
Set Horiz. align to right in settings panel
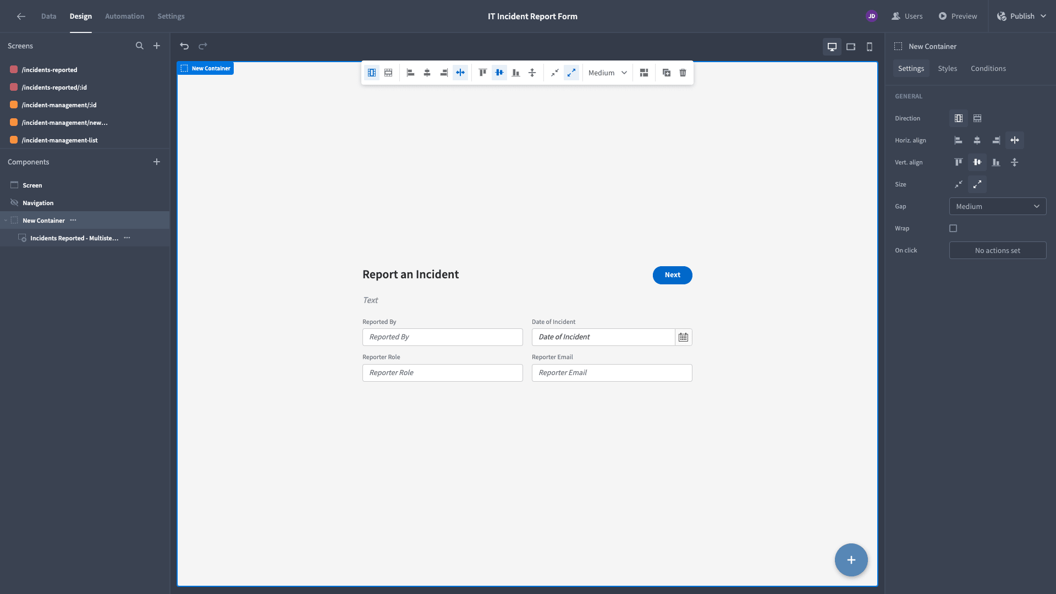click(996, 140)
